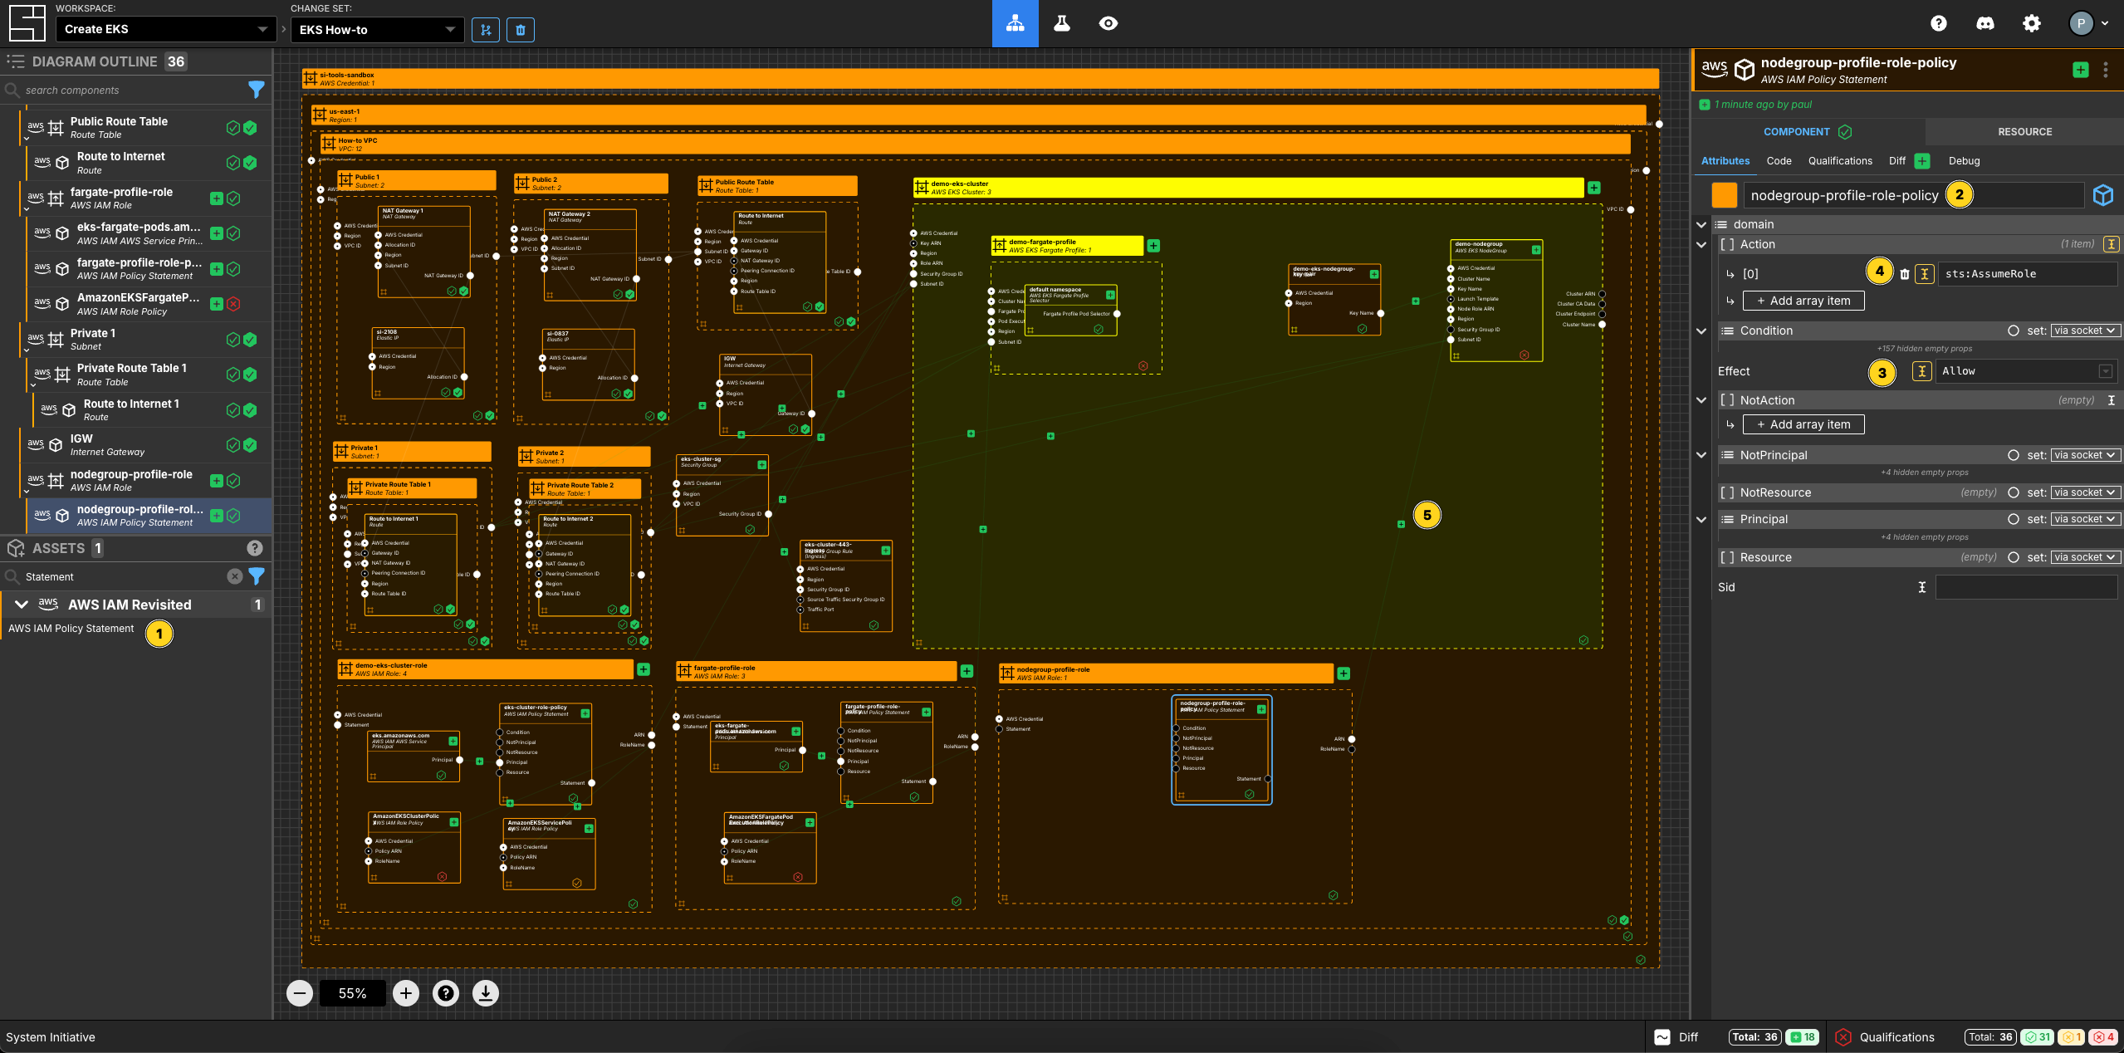Click the Effect manual-set cursor toggle
2124x1053 pixels.
pyautogui.click(x=1921, y=371)
